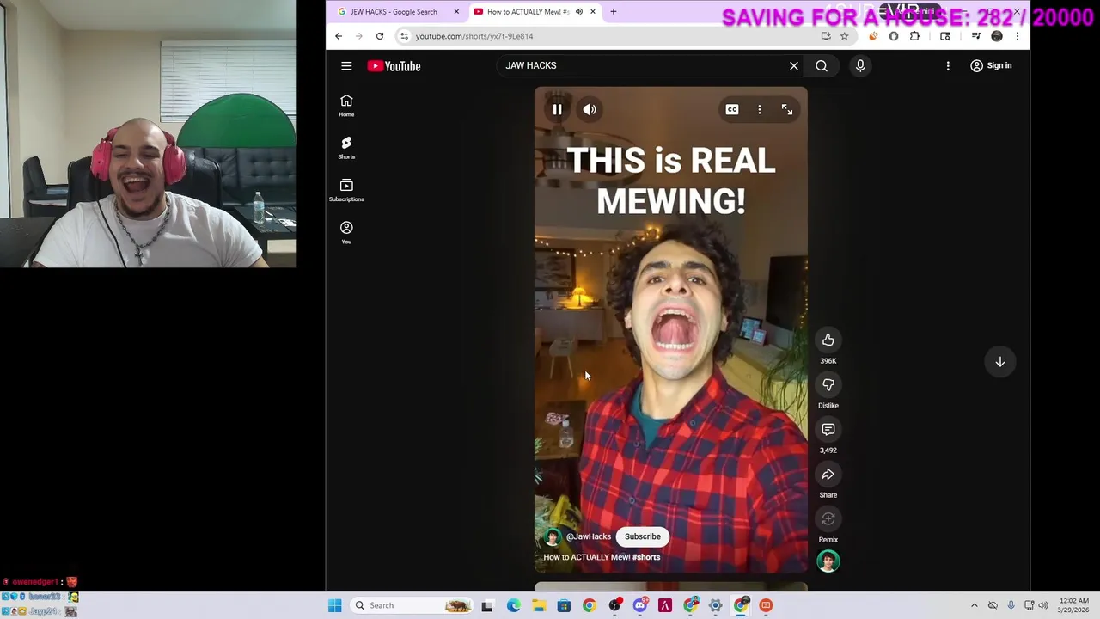Open Task View on the taskbar

click(487, 605)
